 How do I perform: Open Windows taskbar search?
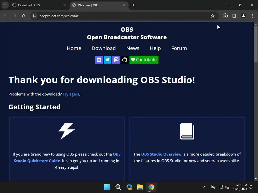(x=118, y=187)
